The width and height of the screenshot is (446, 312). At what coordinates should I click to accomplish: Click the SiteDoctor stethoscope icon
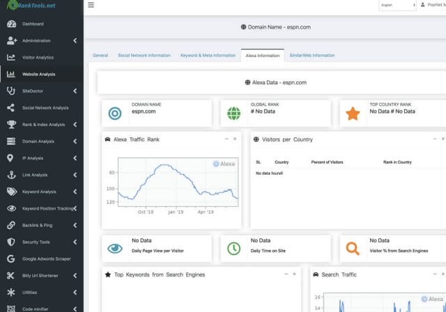click(10, 91)
